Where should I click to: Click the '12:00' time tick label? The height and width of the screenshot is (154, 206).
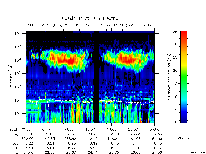click(x=90, y=129)
